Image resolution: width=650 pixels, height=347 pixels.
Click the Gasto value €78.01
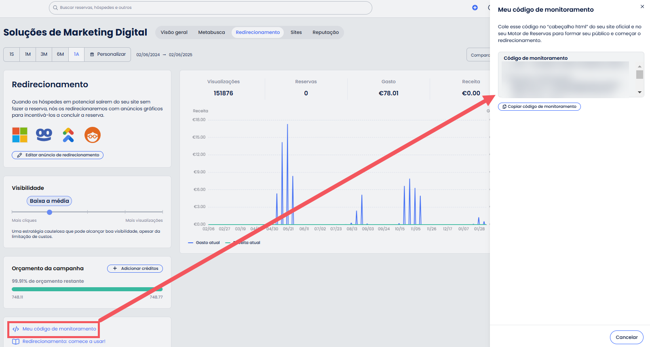click(388, 93)
